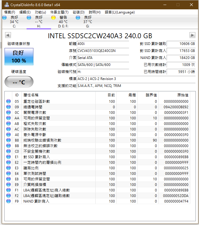Image resolution: width=199 pixels, height=225 pixels.
Task: Click status orb for attribute 0C row
Action: coord(9,112)
